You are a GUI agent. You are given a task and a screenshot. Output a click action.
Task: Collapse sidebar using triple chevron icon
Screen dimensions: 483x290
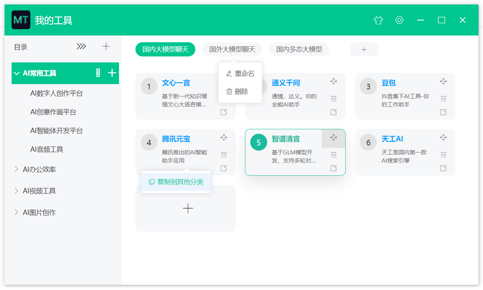[81, 47]
